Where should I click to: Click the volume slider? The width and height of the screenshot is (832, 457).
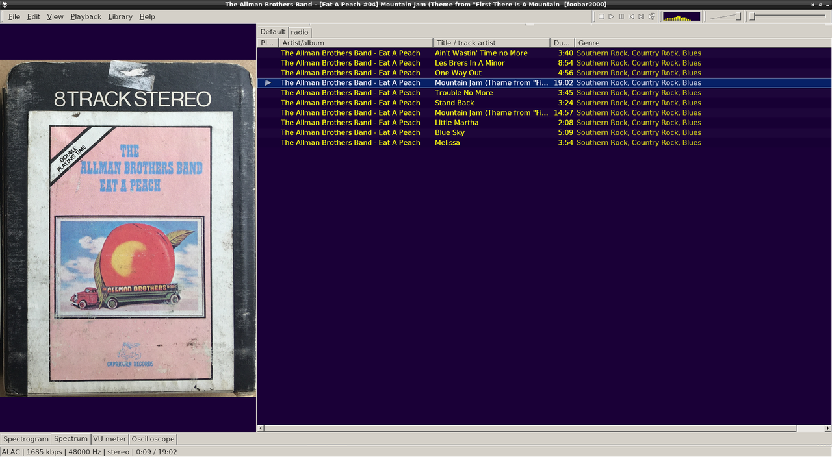point(725,16)
